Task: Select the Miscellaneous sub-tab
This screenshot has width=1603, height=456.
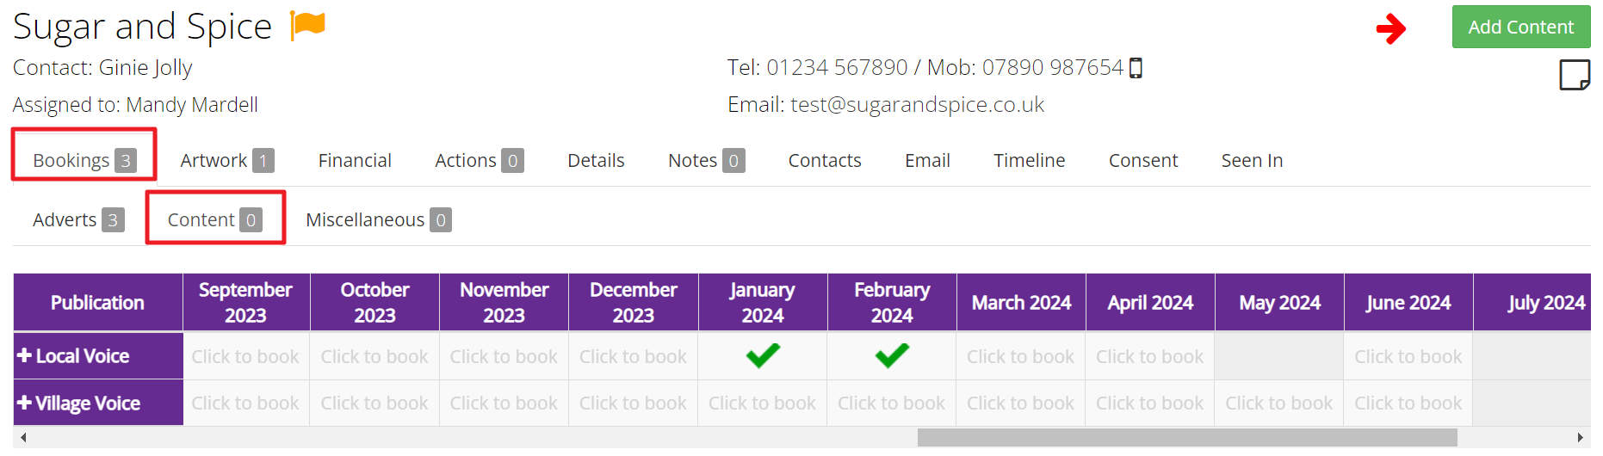Action: (379, 219)
